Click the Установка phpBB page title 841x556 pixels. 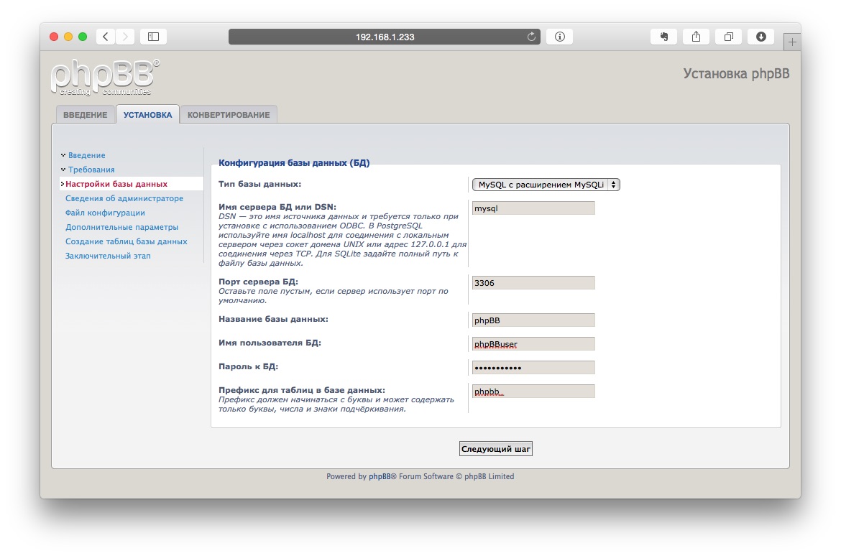pos(736,73)
